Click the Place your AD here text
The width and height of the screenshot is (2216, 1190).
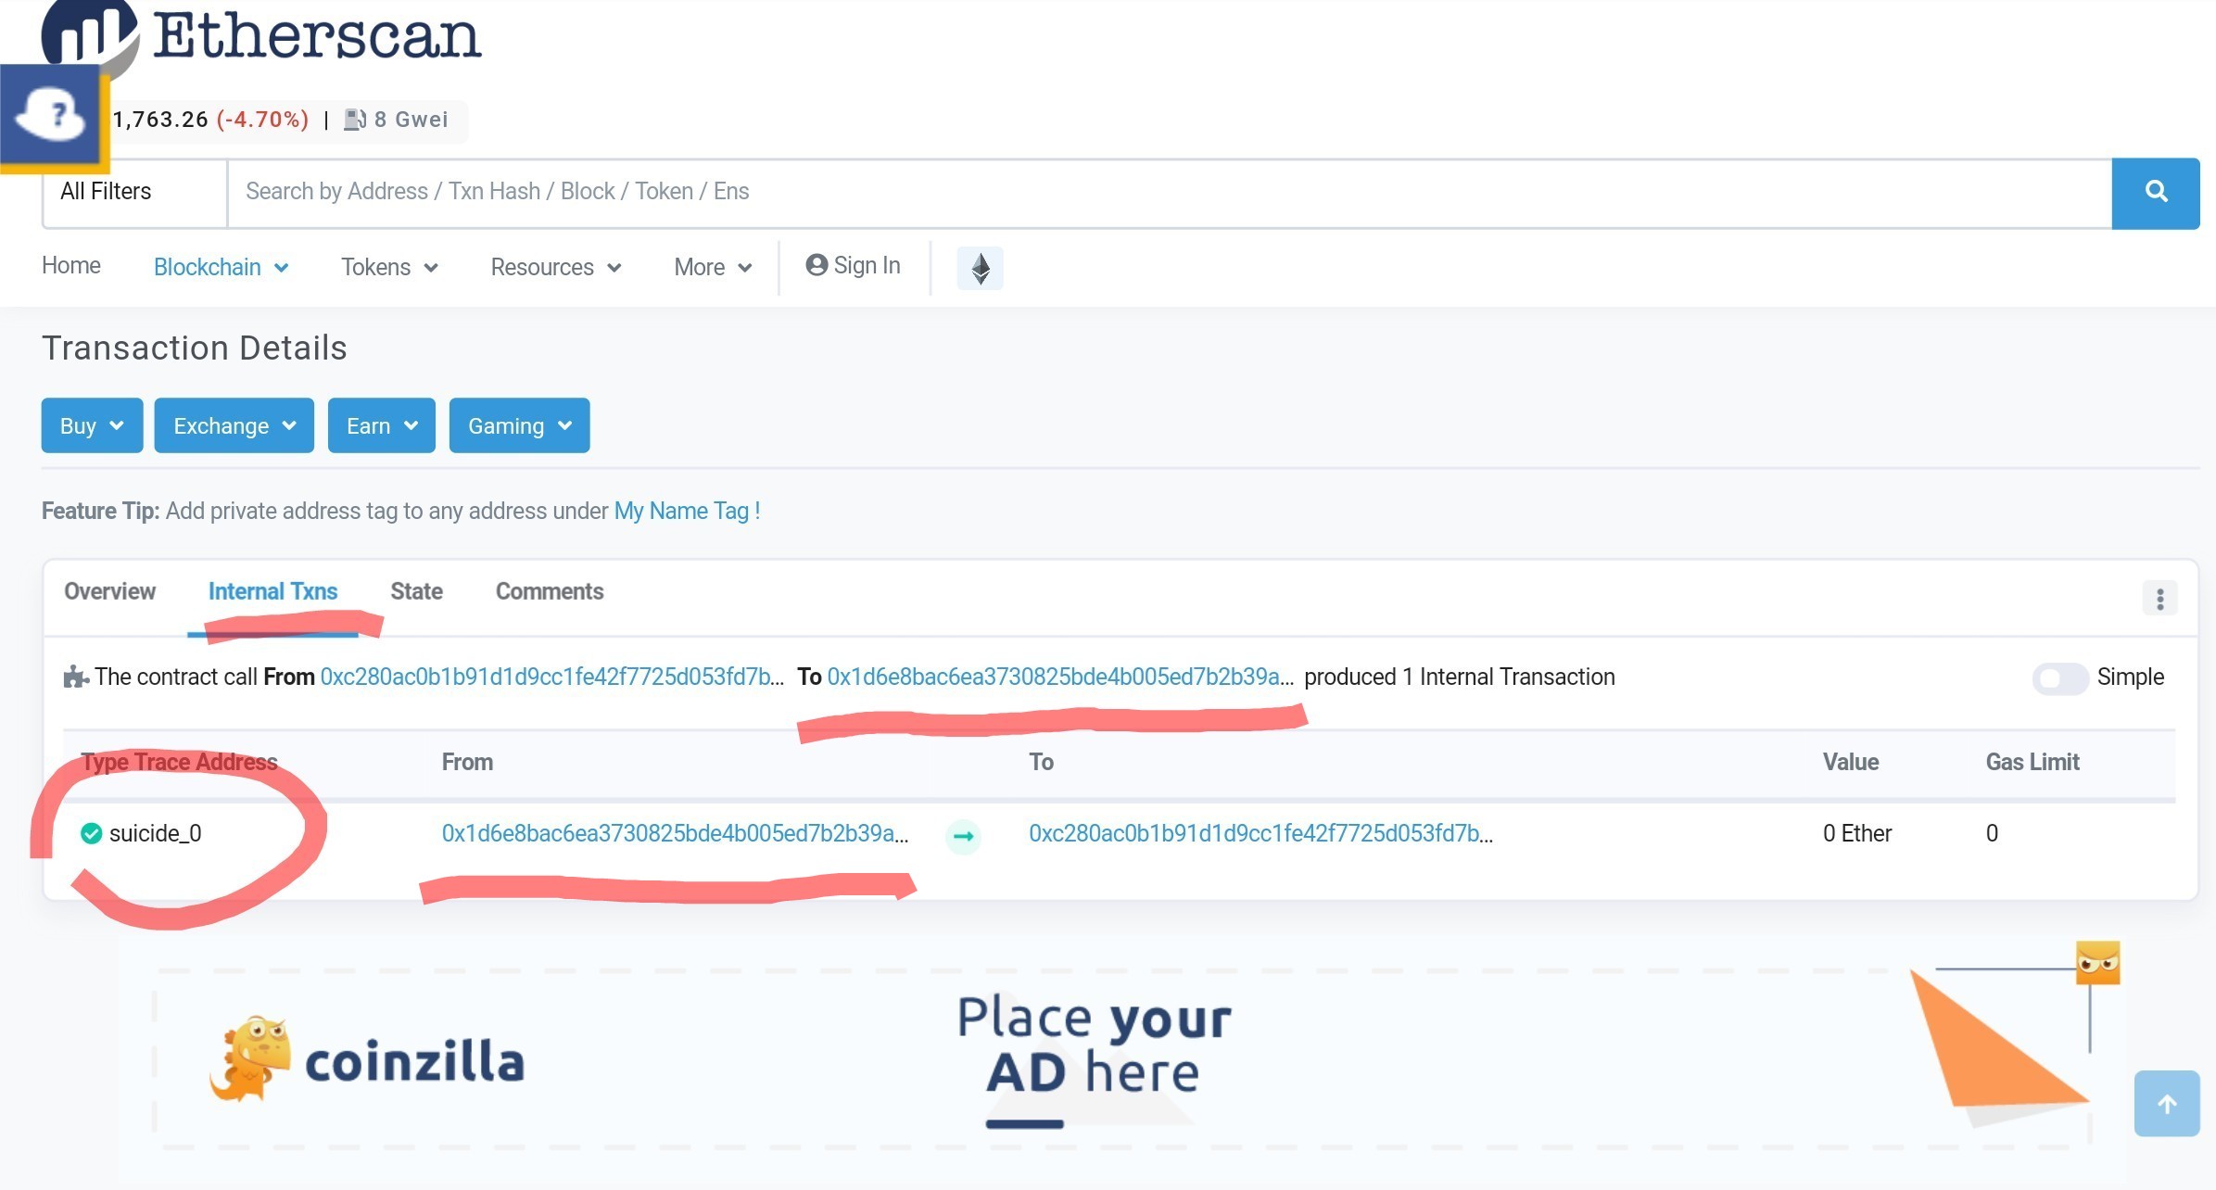[1094, 1045]
